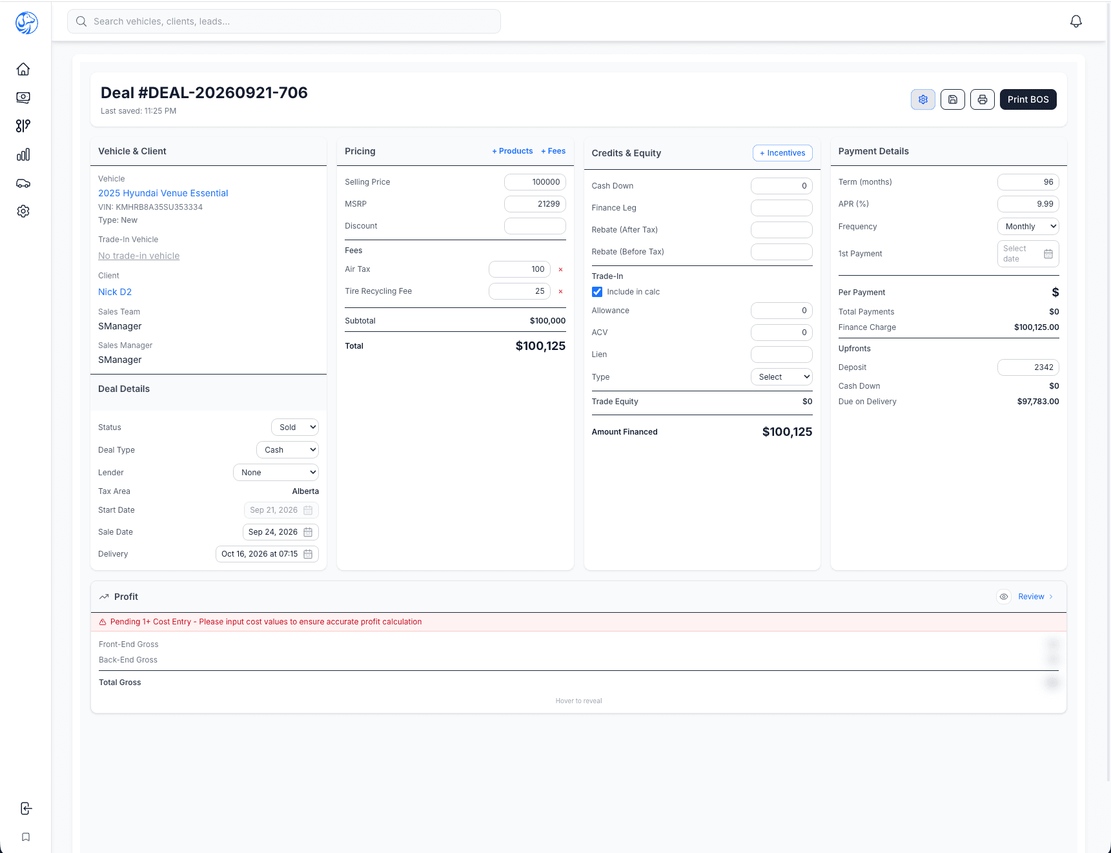Click the Discount input field
The height and width of the screenshot is (853, 1111).
pyautogui.click(x=535, y=226)
